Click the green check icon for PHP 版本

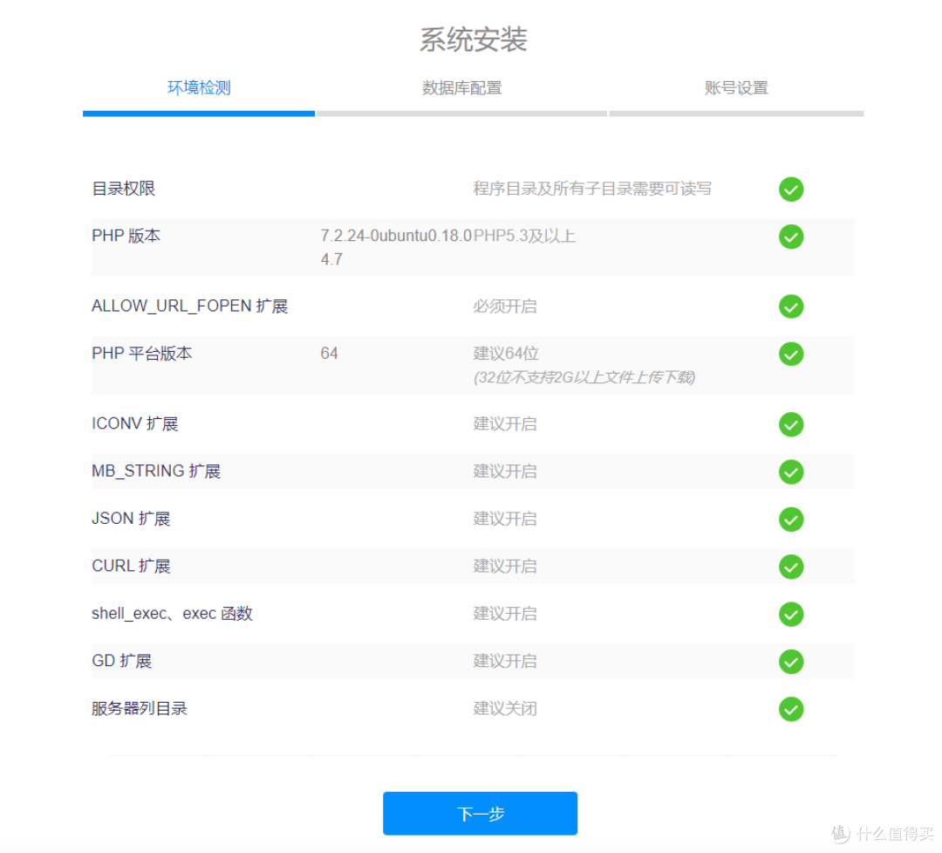pos(791,237)
